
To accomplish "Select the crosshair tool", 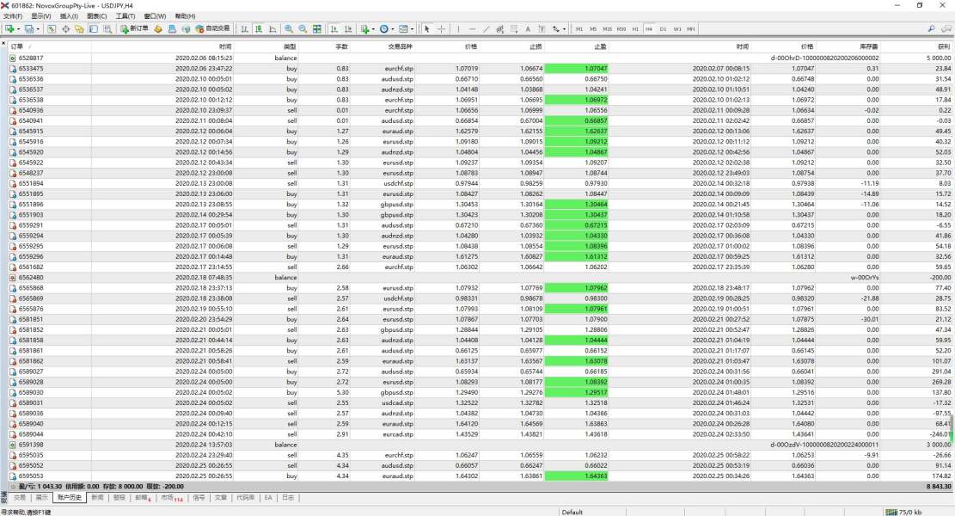I will 441,28.
